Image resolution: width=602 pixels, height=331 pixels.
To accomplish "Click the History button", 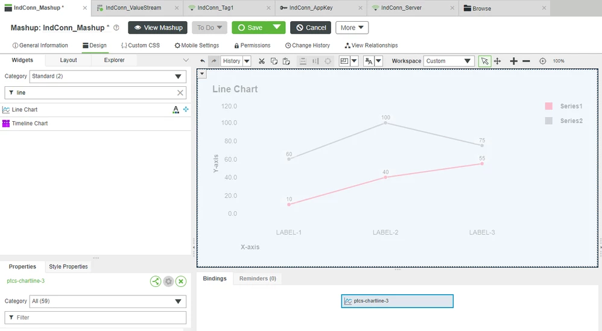I will [x=232, y=61].
